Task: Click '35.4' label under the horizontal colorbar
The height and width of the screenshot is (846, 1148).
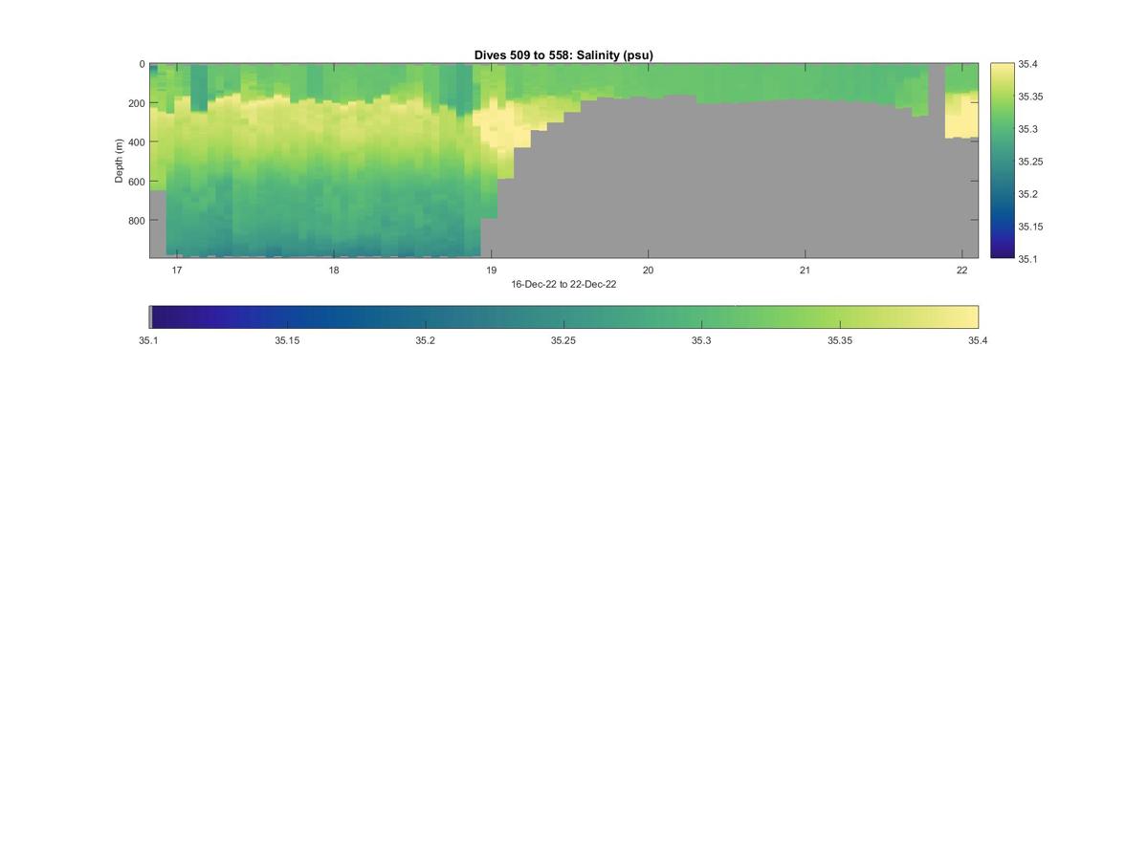Action: (x=977, y=340)
